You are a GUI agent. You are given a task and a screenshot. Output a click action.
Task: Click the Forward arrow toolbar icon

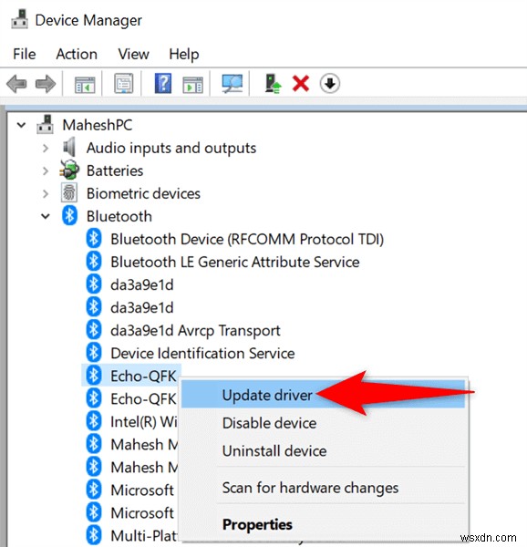click(x=46, y=84)
